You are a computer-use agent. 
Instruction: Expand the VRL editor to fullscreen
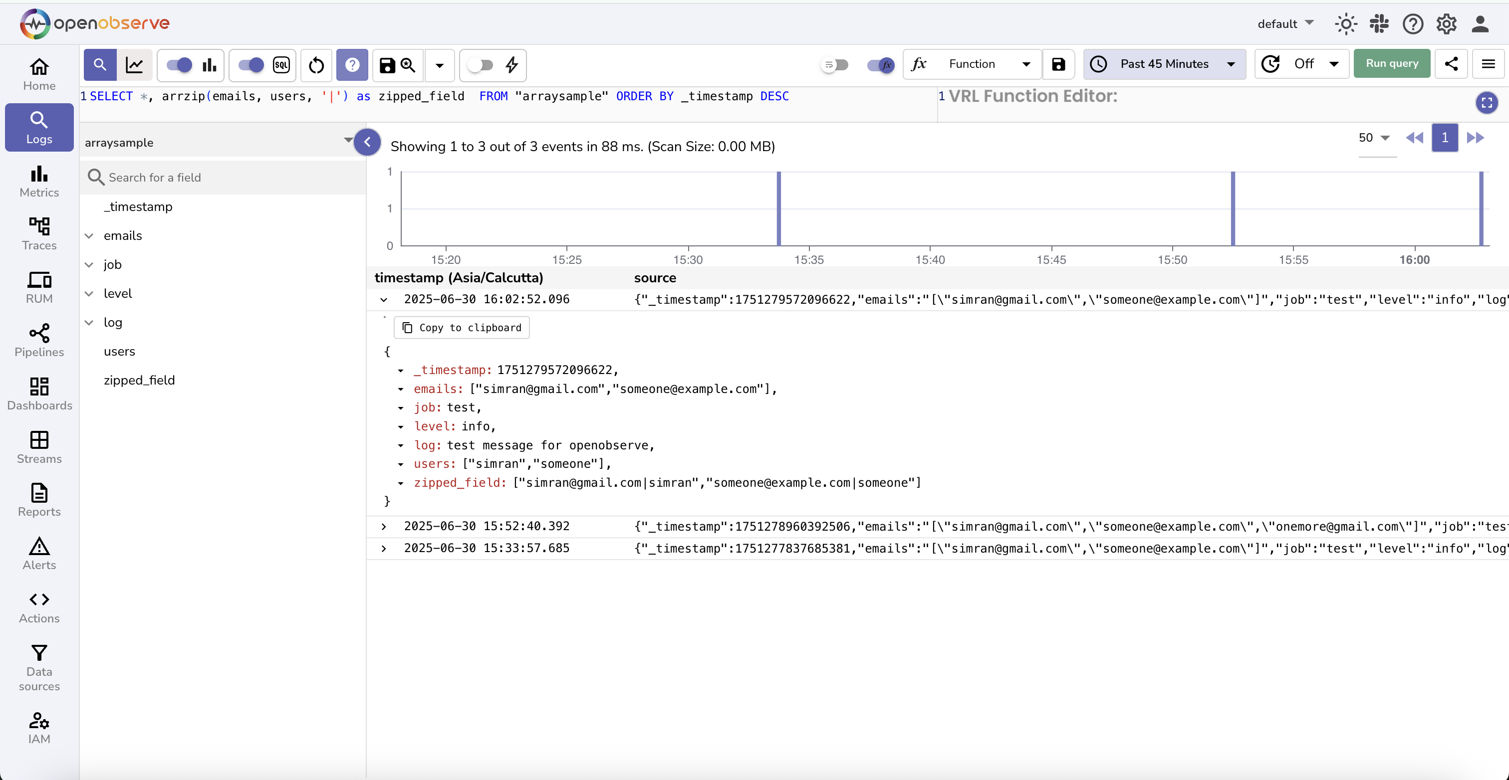pyautogui.click(x=1486, y=104)
